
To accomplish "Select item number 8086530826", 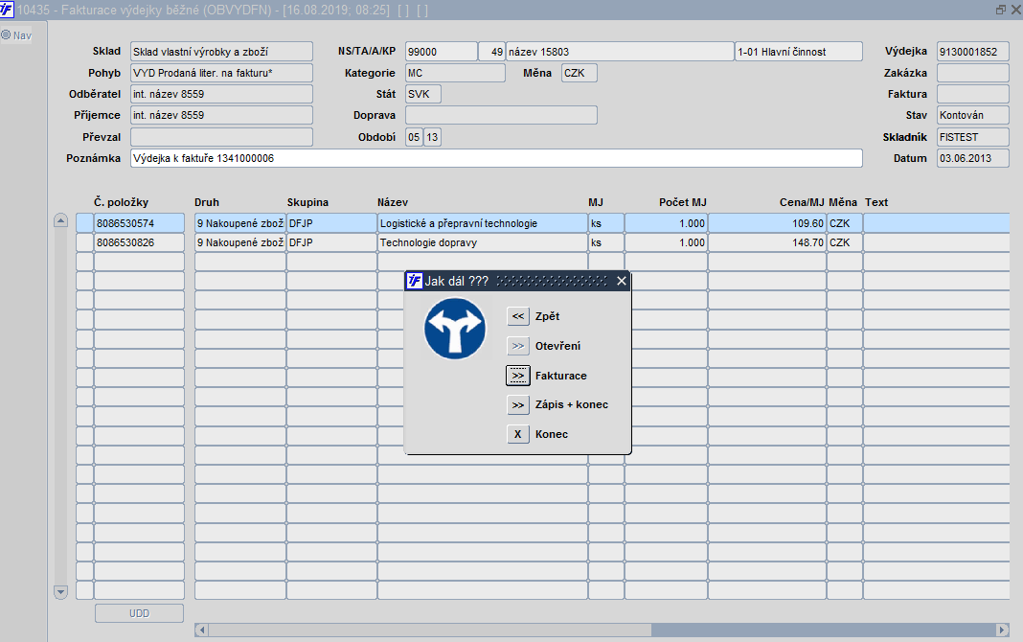I will click(139, 242).
